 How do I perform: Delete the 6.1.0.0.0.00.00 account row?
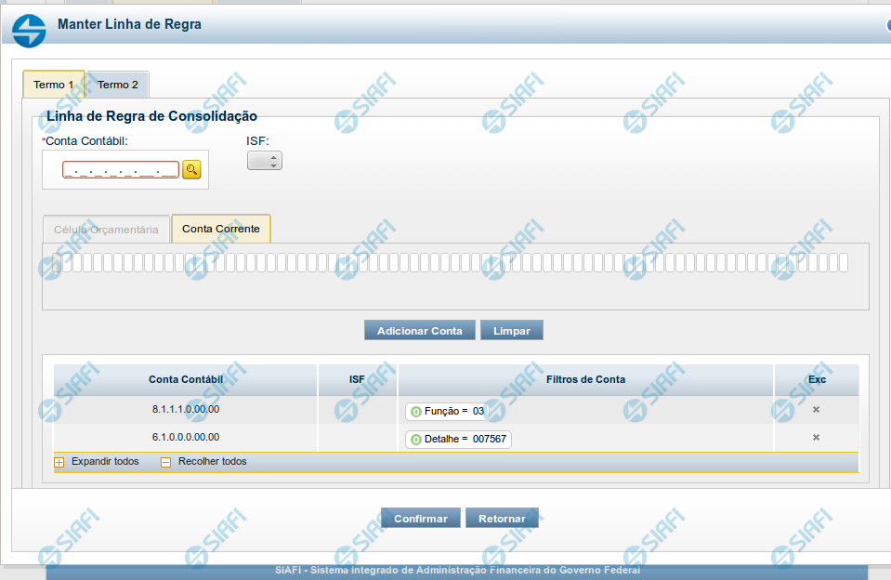click(816, 438)
